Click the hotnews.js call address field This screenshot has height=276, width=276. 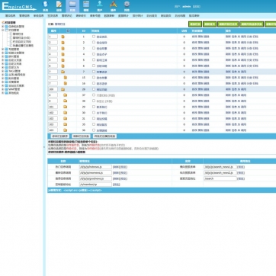[x=95, y=167]
